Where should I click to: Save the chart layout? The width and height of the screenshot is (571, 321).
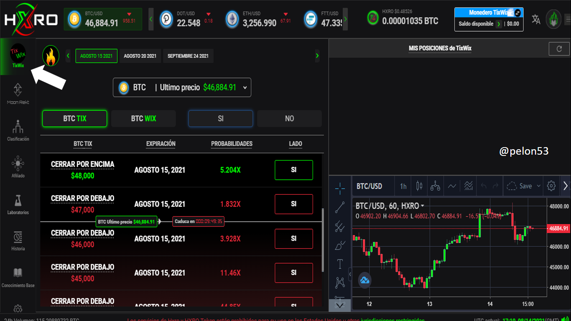pos(520,186)
